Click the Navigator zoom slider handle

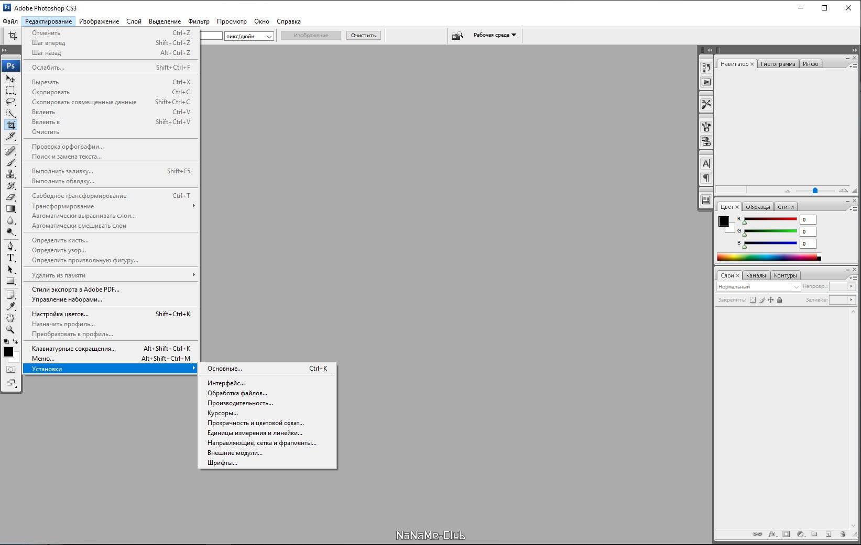click(815, 191)
